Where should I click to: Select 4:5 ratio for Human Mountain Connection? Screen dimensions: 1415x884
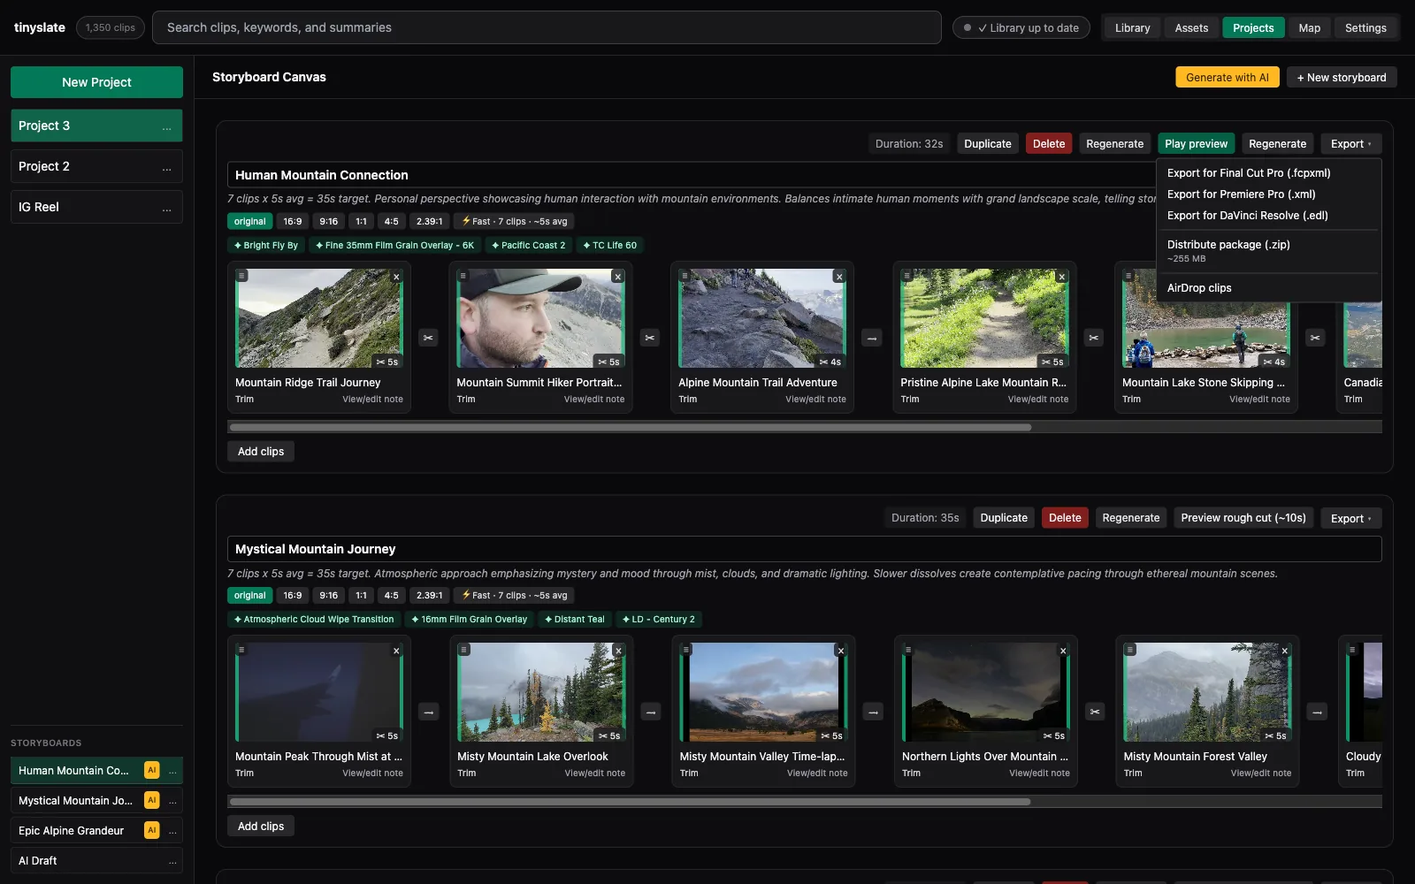(x=392, y=221)
